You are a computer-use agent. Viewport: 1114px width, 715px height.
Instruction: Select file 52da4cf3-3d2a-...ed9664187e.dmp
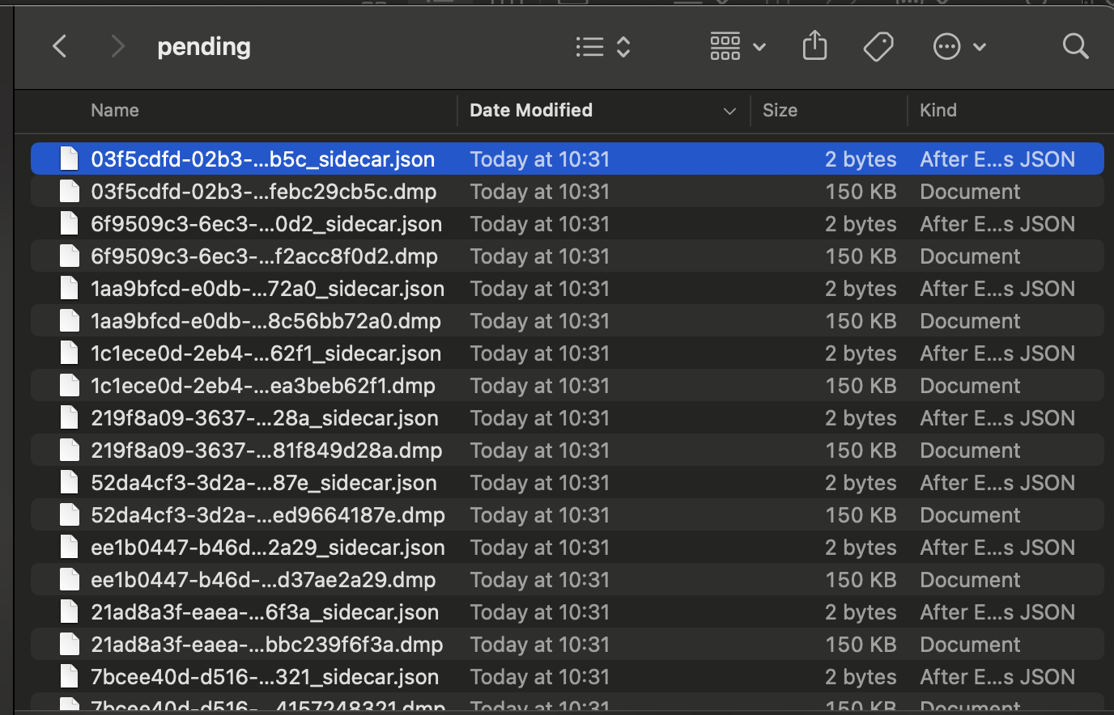568,514
